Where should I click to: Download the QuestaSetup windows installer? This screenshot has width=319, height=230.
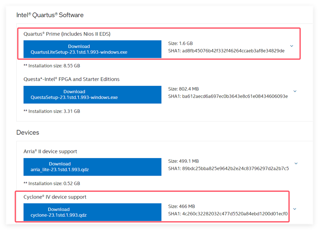click(x=92, y=94)
